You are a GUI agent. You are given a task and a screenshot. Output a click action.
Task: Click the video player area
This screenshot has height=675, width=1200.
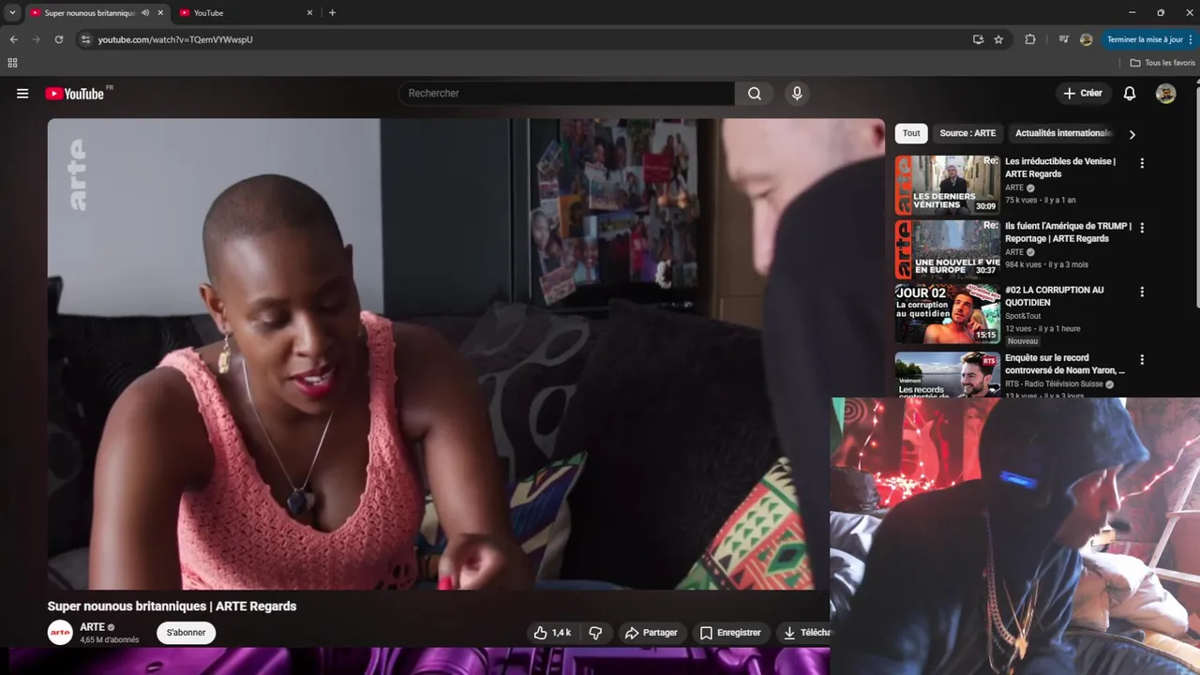tap(466, 353)
